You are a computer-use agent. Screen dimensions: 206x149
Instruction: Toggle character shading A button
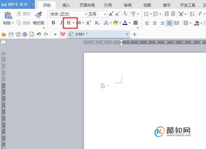[135, 23]
